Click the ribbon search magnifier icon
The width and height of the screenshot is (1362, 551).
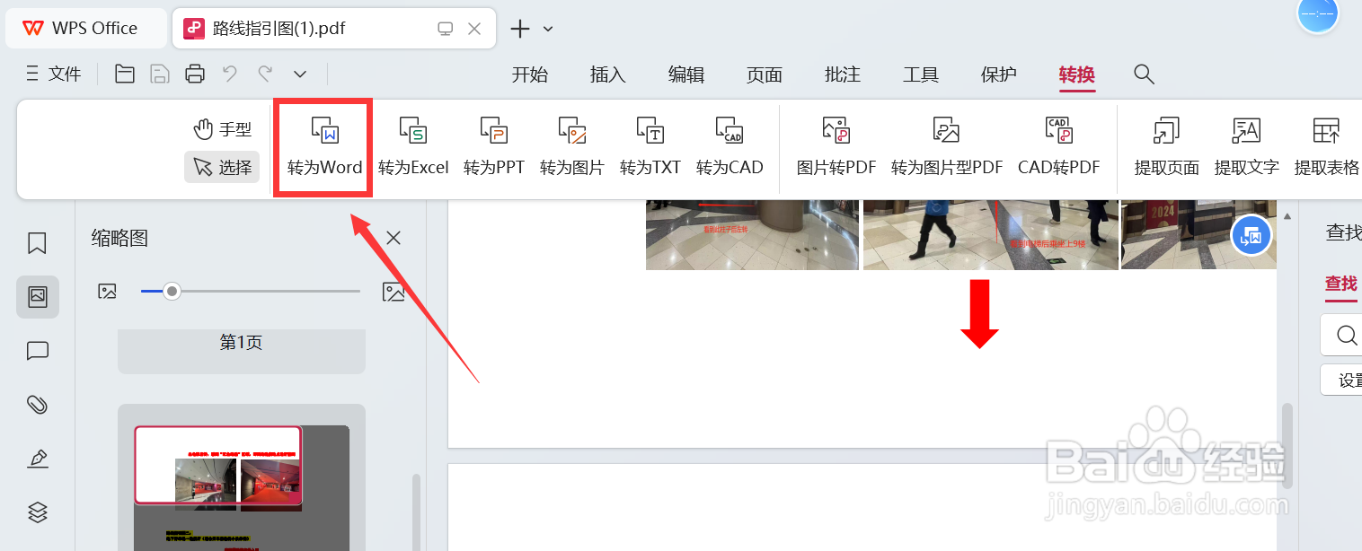click(1144, 74)
